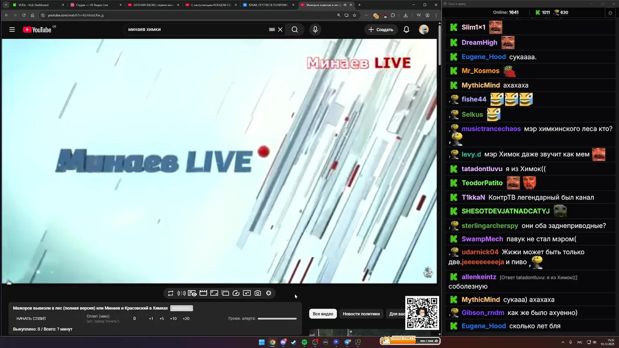Viewport: 619px width, 348px height.
Task: Click the Minaev LIVE video player
Action: point(219,161)
